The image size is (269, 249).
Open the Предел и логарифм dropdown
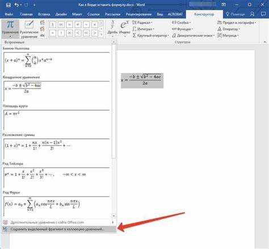pos(237,23)
